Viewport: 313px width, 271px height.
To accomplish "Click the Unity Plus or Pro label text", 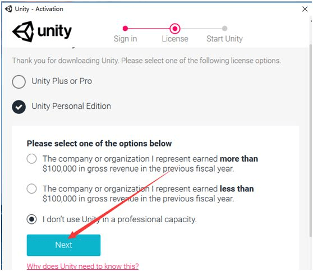I will (62, 81).
